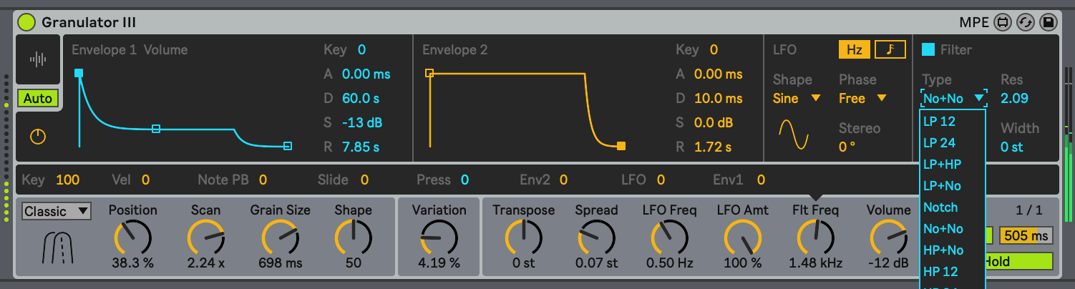Toggle the Granulator III device activator
Viewport: 1075px width, 289px height.
(x=26, y=23)
